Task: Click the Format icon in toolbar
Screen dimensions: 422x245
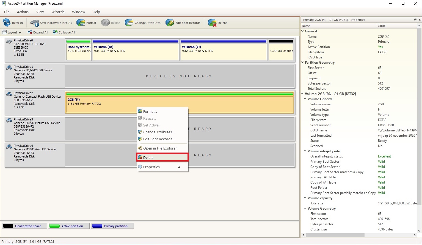Action: tap(81, 23)
